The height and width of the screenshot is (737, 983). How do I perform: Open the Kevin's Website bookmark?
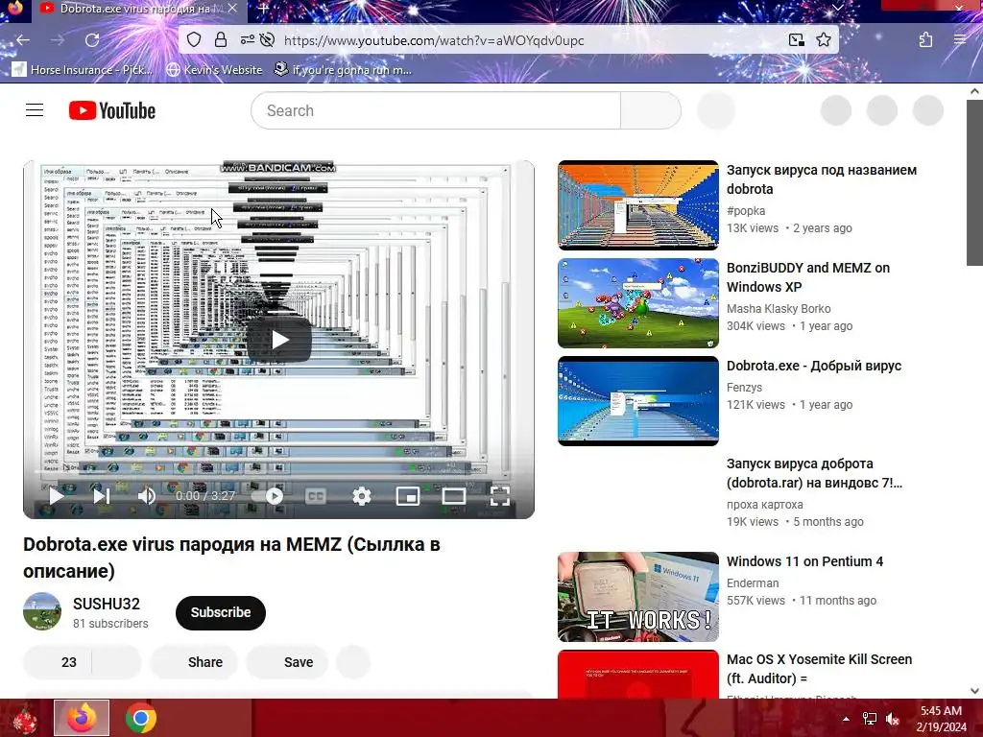click(214, 69)
